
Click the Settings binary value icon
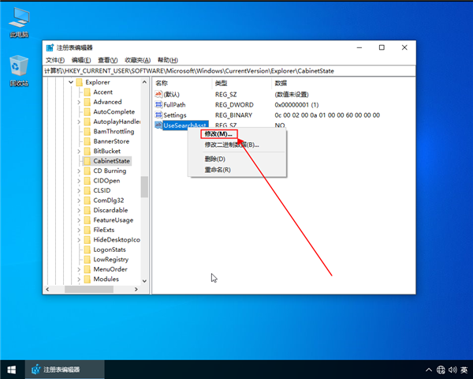pyautogui.click(x=158, y=114)
